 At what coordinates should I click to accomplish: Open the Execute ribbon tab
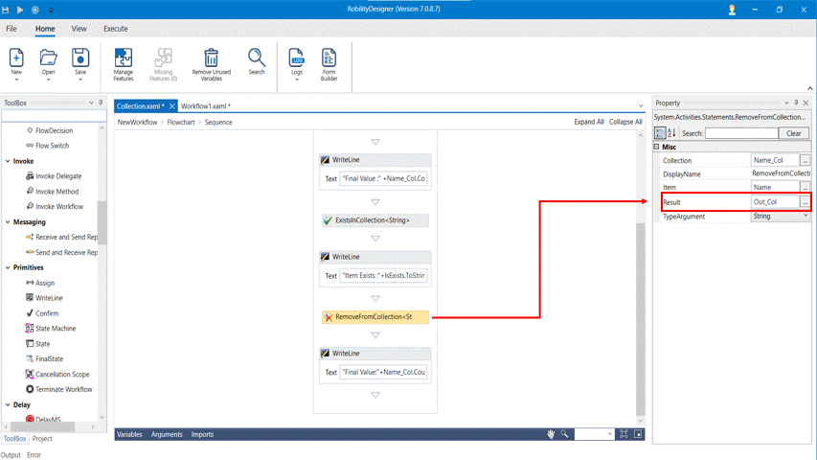pyautogui.click(x=115, y=29)
